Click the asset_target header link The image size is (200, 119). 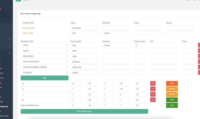(28, 33)
